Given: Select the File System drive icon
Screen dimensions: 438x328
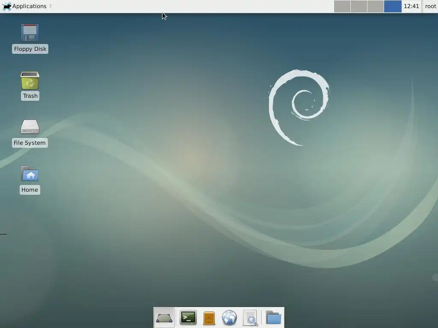Looking at the screenshot, I should pos(30,127).
